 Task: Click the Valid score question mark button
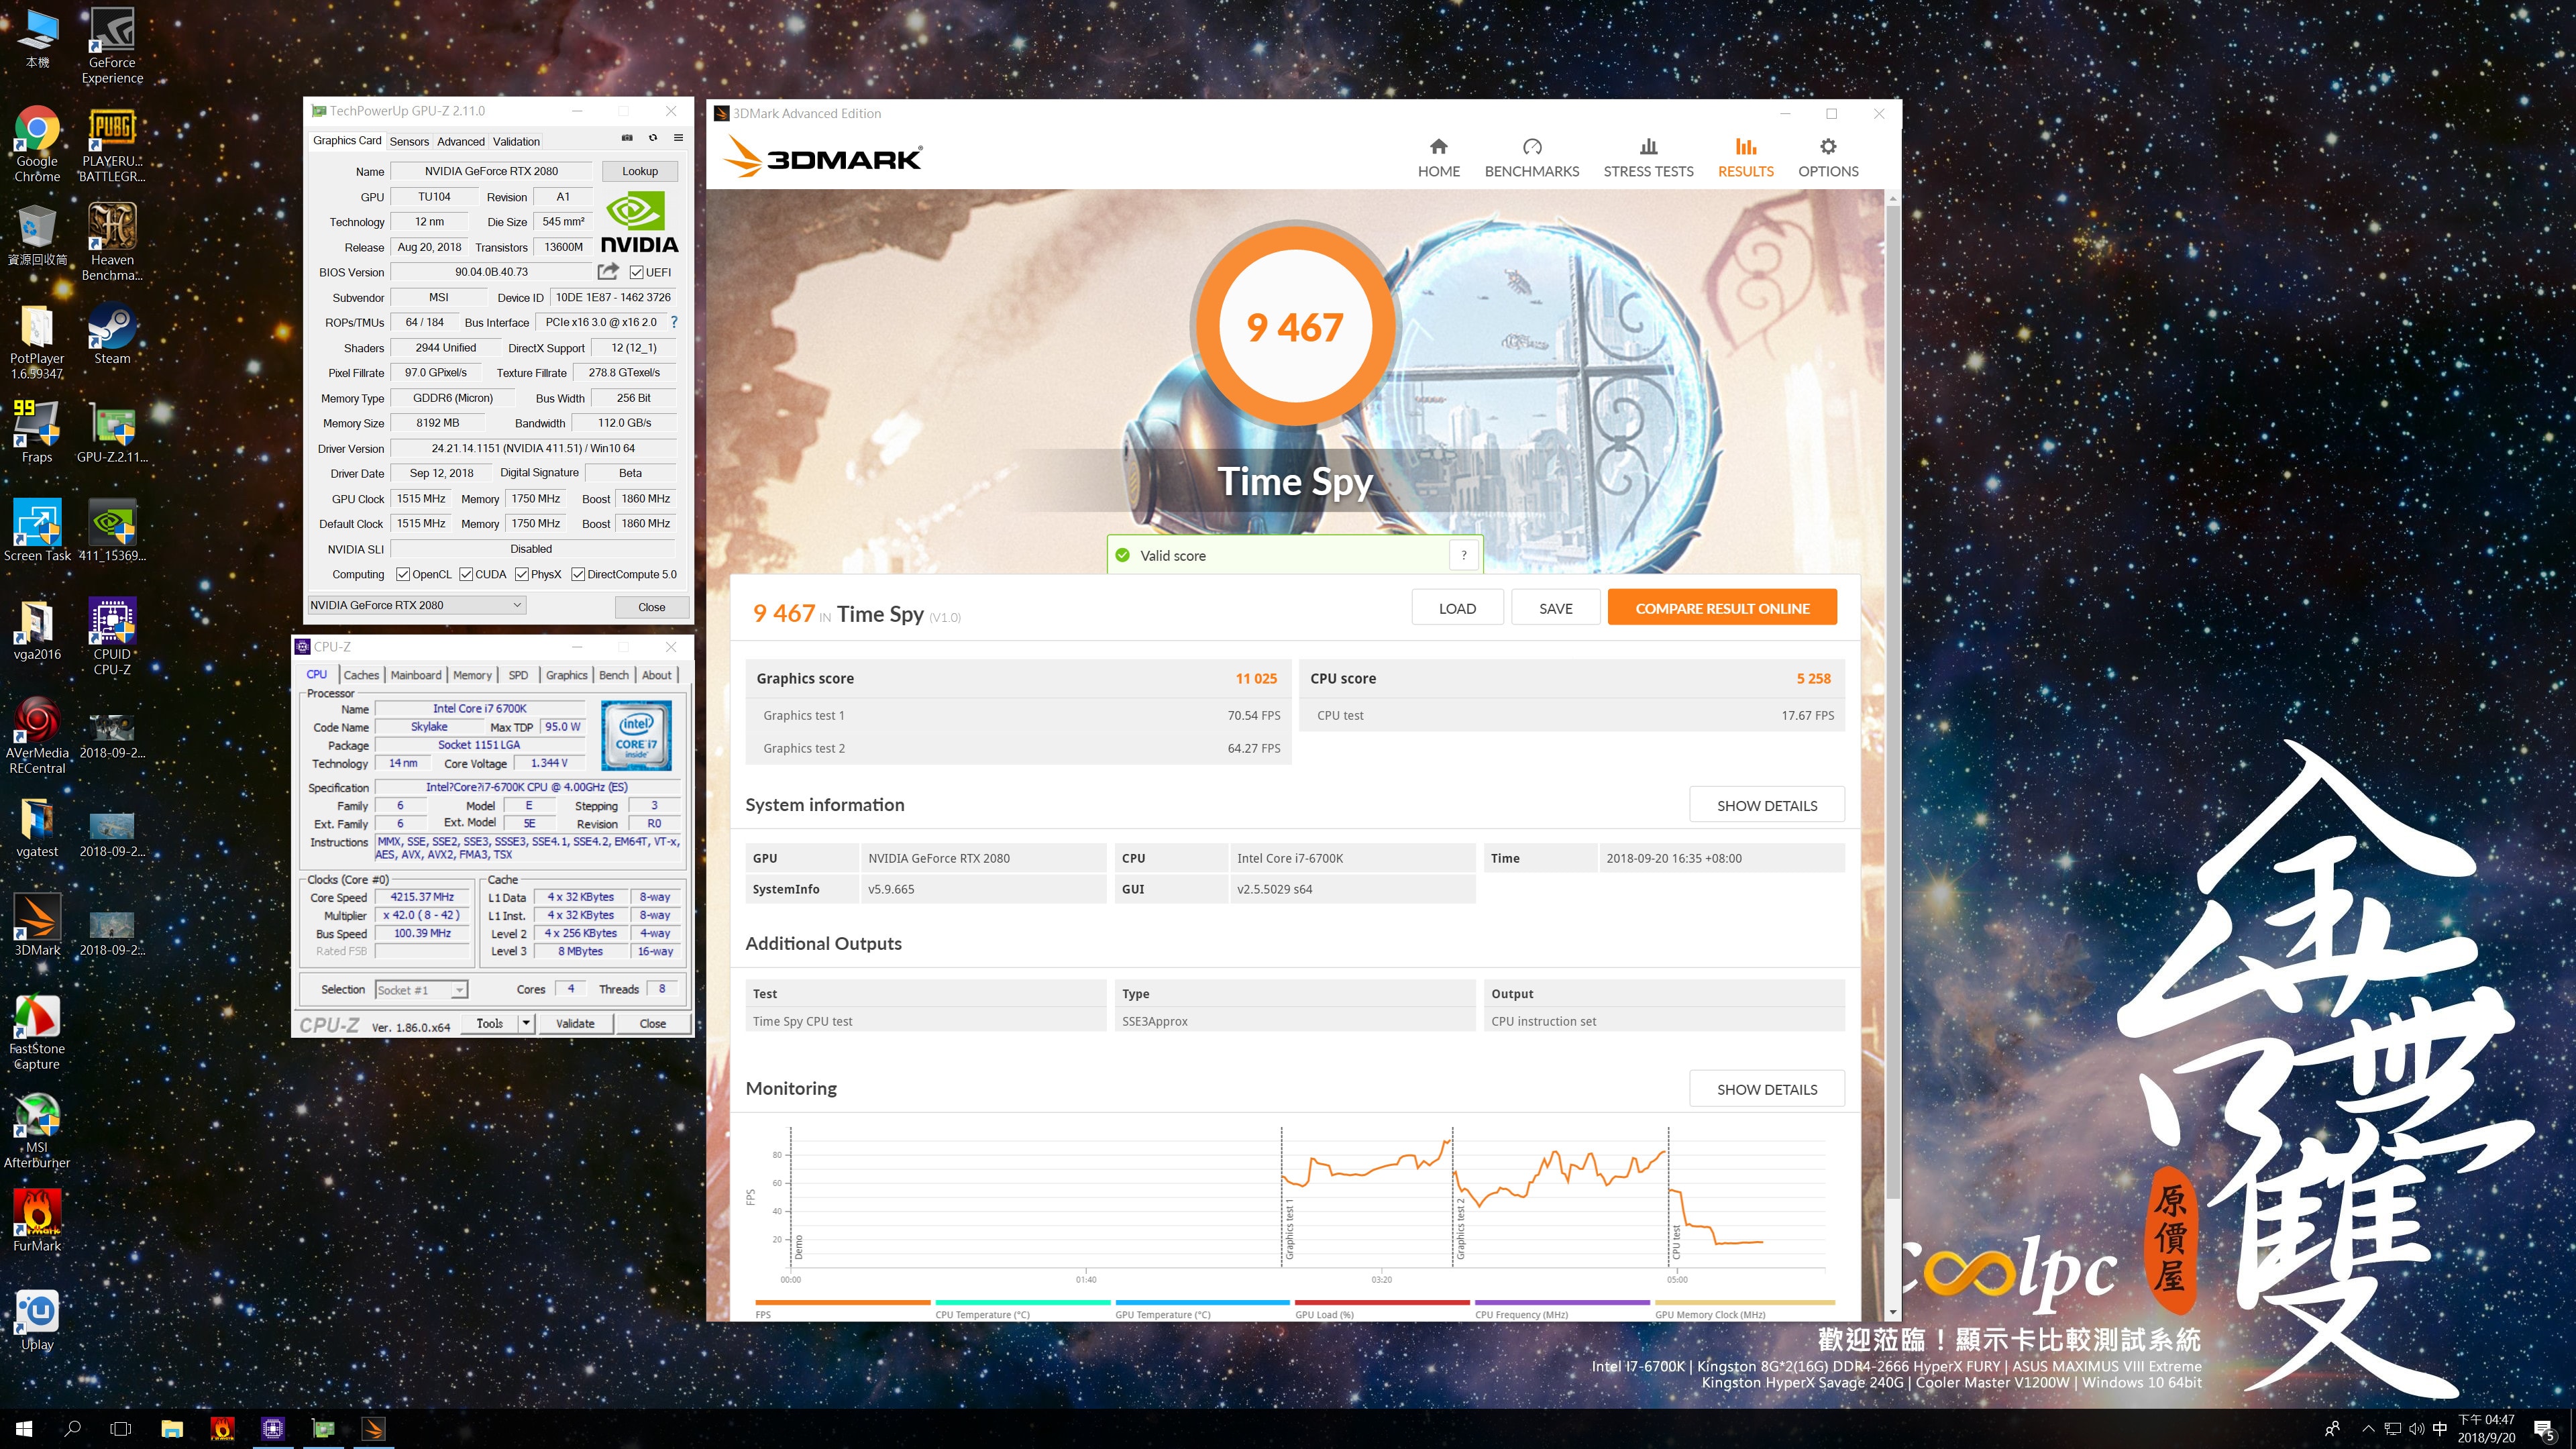[x=1463, y=555]
